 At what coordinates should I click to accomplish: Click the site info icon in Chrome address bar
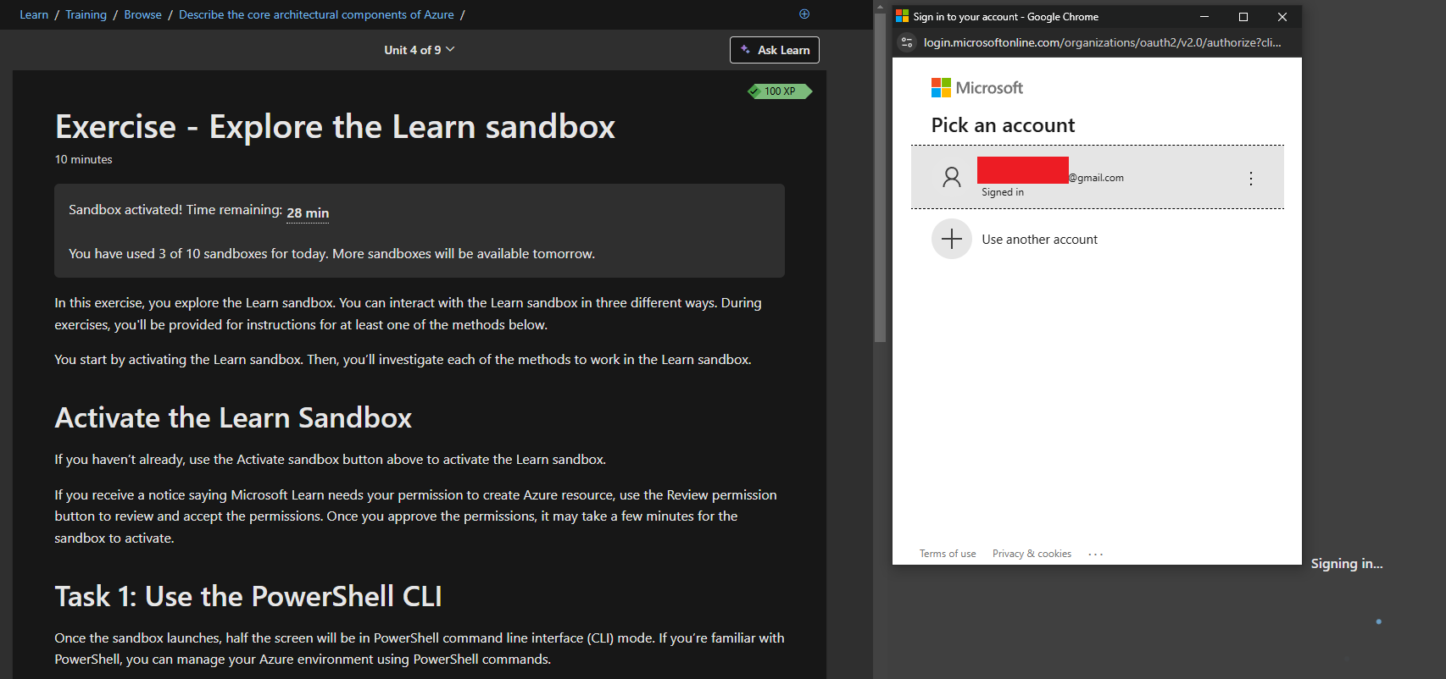coord(907,42)
